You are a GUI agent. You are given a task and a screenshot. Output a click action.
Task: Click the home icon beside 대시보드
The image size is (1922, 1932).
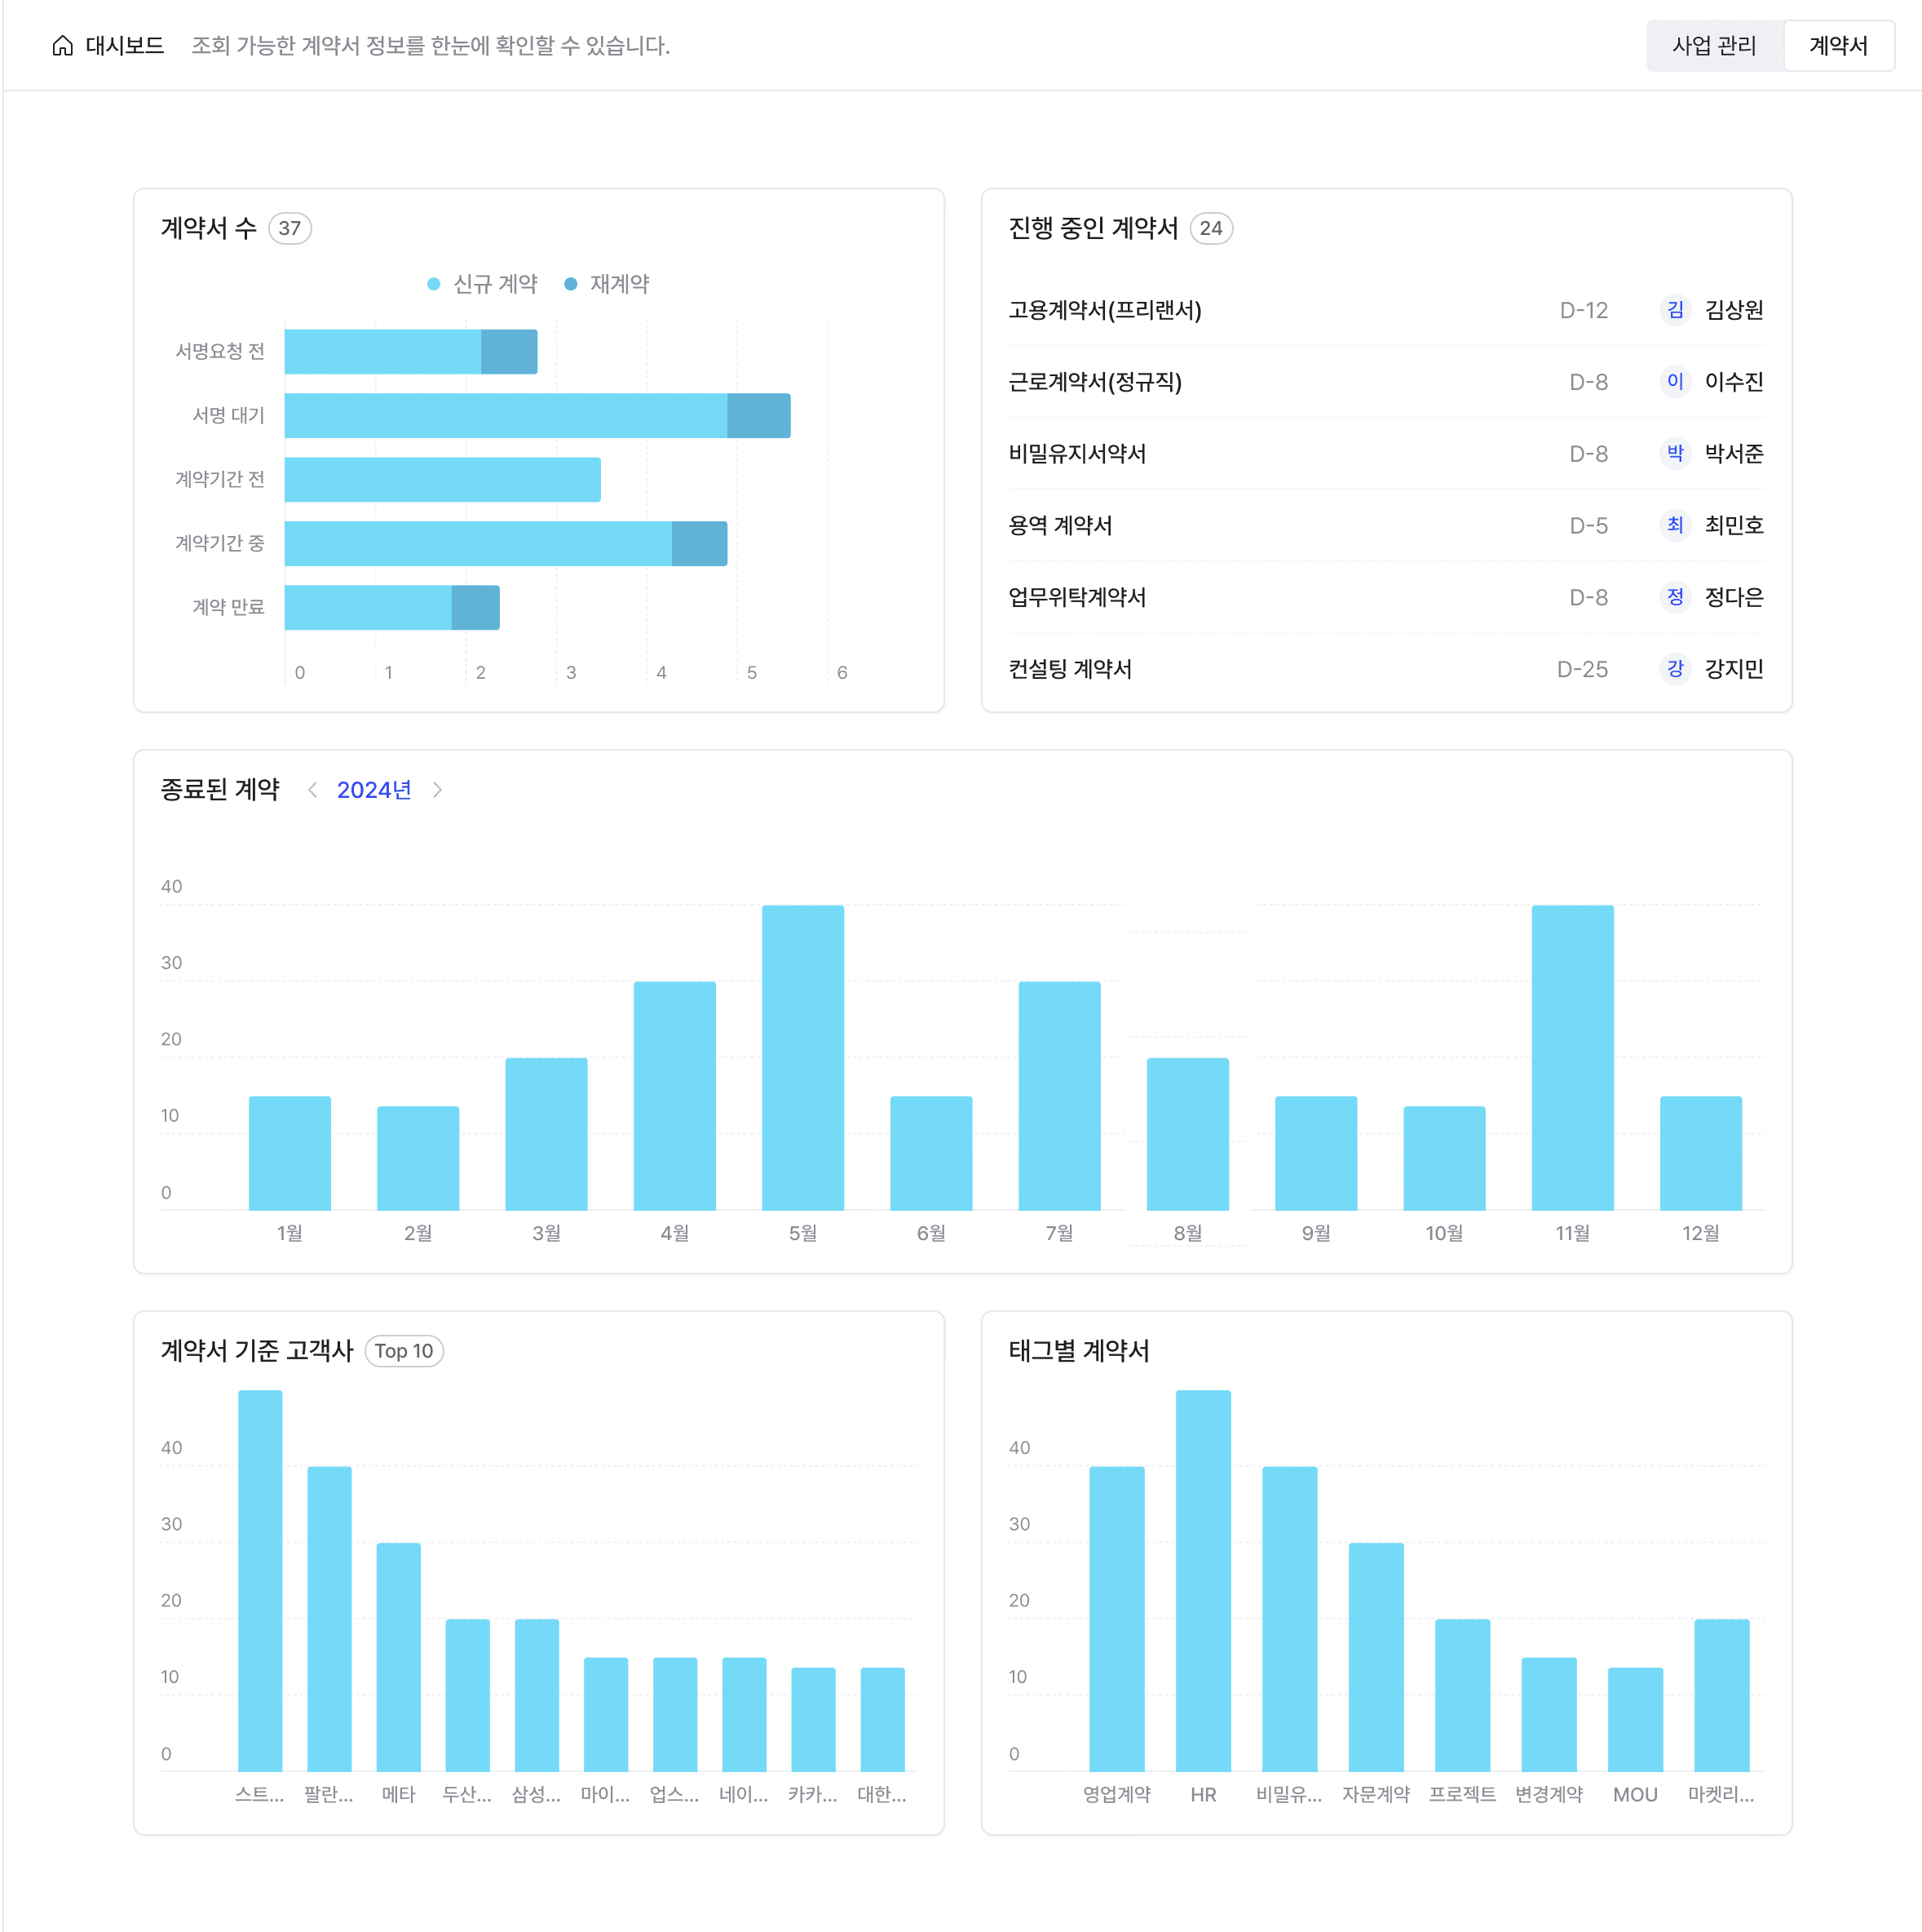62,46
